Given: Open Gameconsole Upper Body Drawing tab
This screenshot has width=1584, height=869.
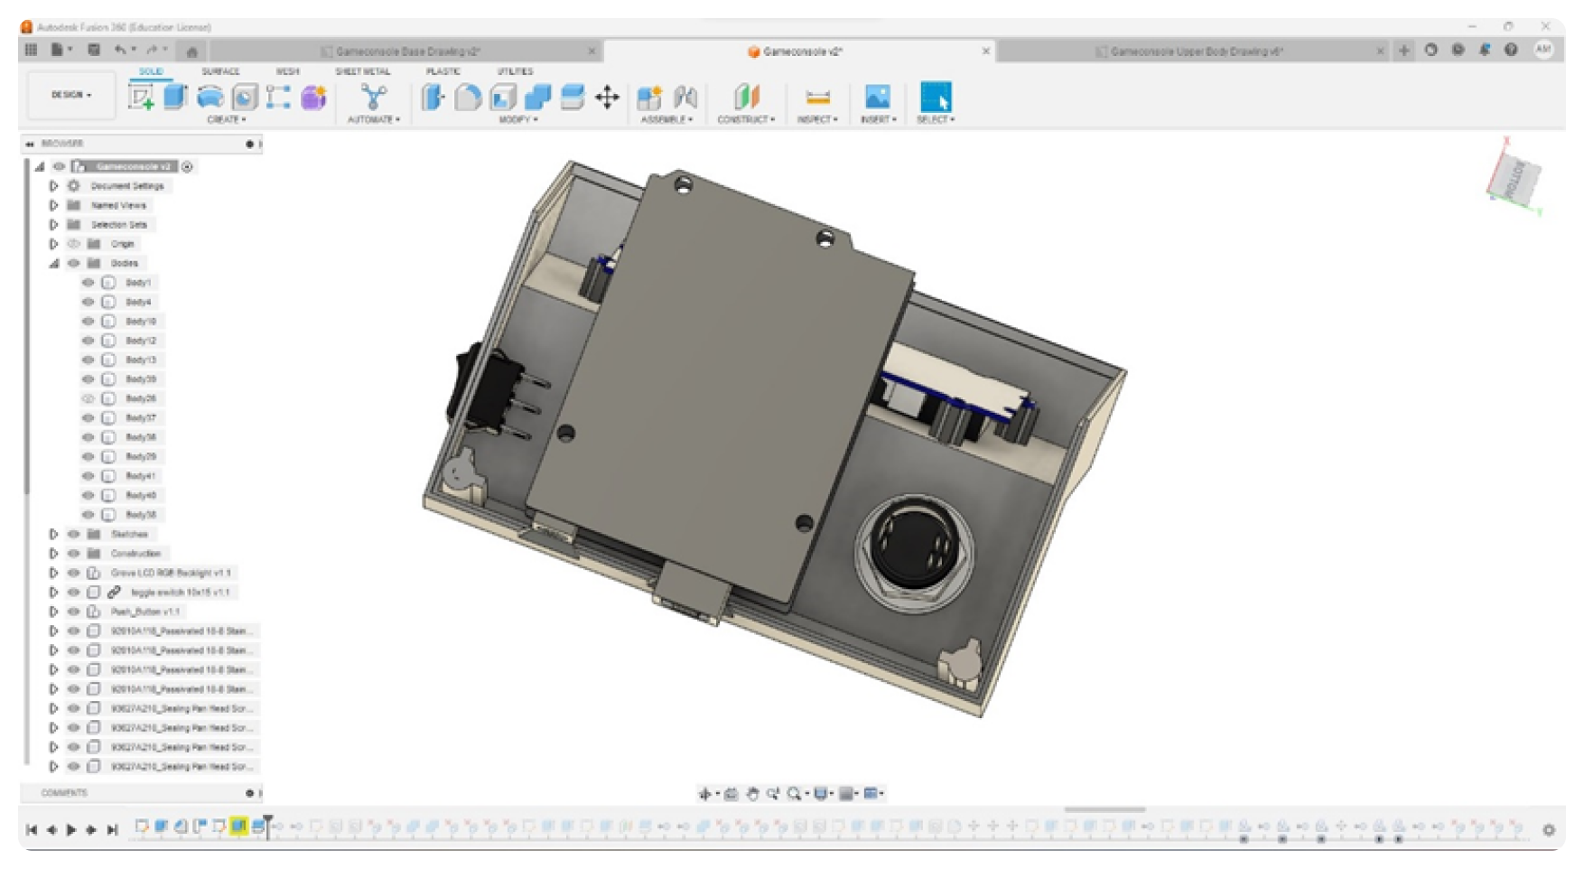Looking at the screenshot, I should point(1196,51).
